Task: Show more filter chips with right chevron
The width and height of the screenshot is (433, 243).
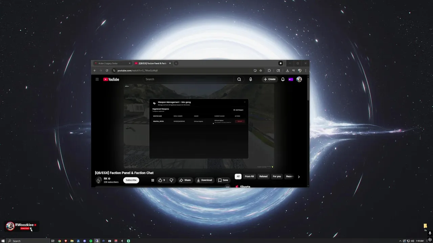Action: coord(299,177)
